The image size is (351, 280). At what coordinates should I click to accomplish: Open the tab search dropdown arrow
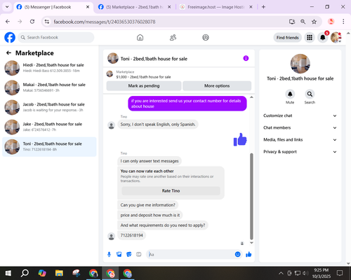point(7,7)
